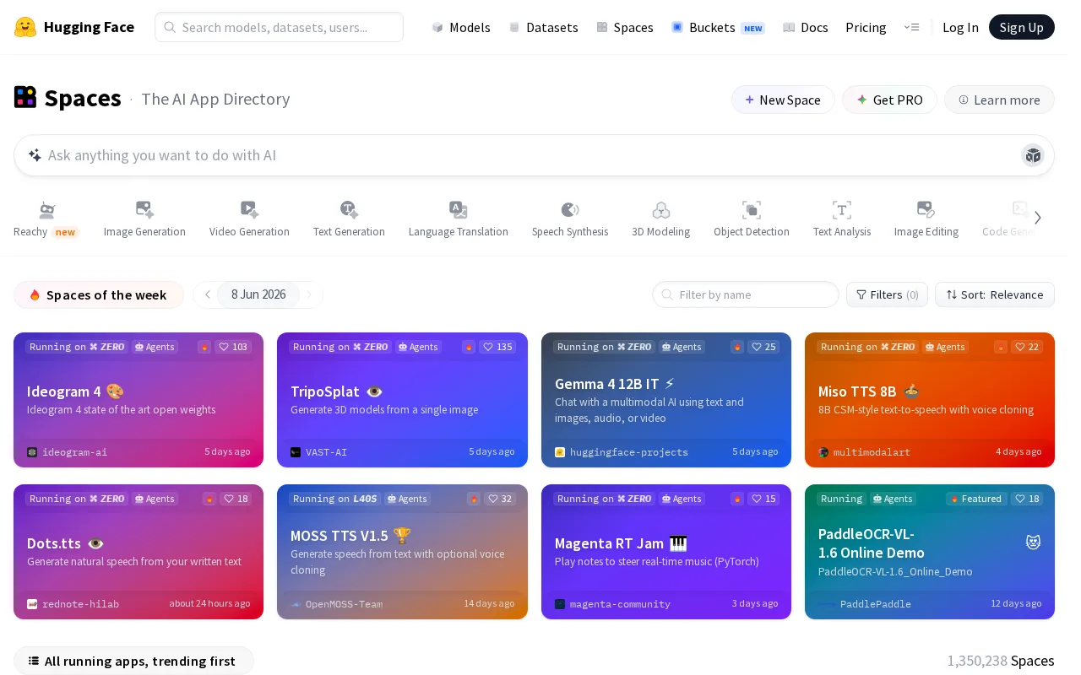This screenshot has width=1081, height=675.
Task: Like the PaddleOCR-VL-1.6 Online Demo space
Action: point(1027,499)
